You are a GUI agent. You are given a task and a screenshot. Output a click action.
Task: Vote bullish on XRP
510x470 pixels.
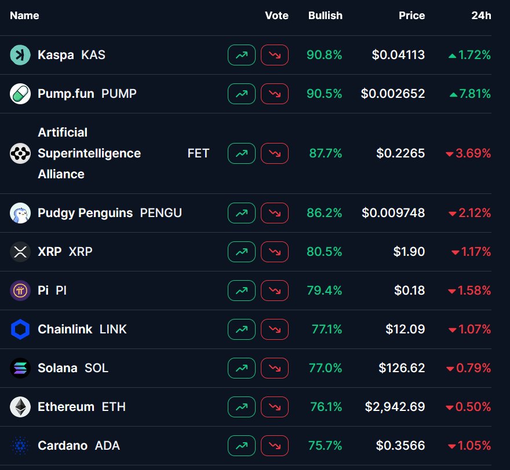click(x=242, y=252)
